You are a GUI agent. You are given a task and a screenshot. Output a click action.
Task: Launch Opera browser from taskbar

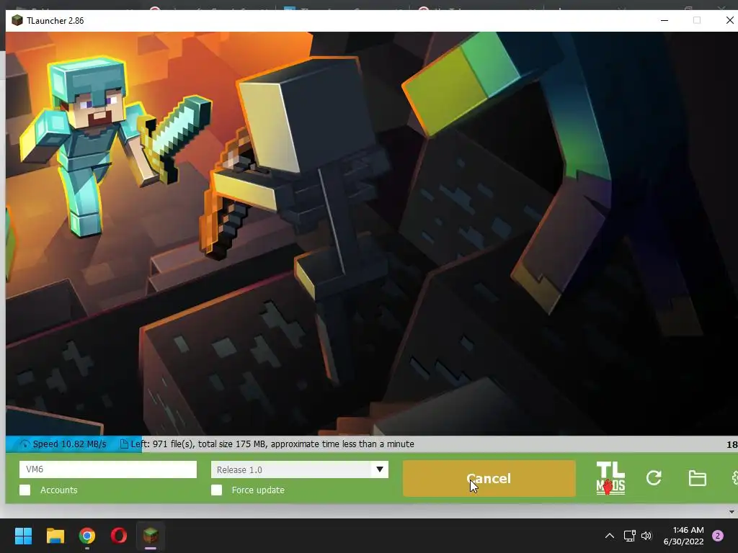[x=119, y=536]
